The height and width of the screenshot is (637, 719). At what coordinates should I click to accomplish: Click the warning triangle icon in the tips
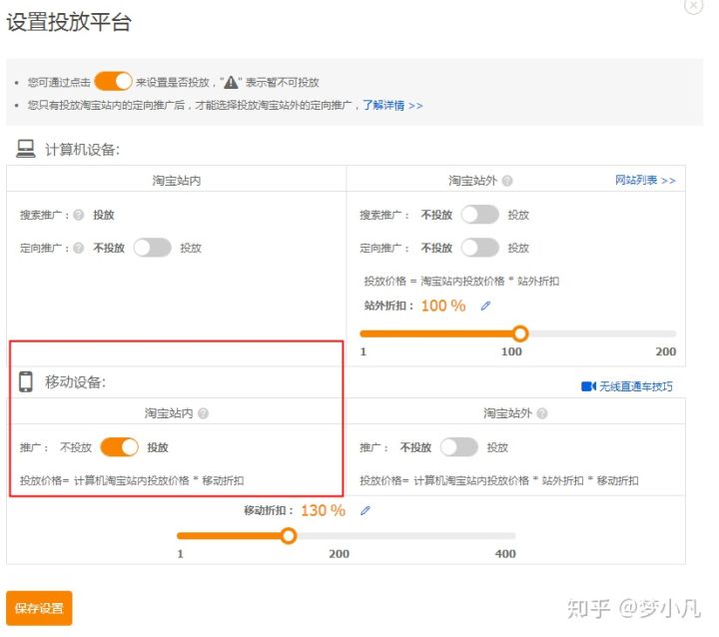pyautogui.click(x=232, y=83)
